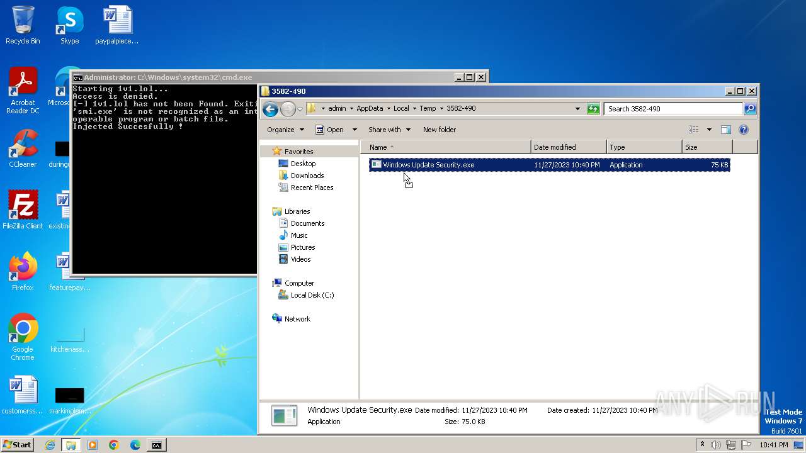Open Microsoft Edge from taskbar
This screenshot has height=453, width=806.
135,445
